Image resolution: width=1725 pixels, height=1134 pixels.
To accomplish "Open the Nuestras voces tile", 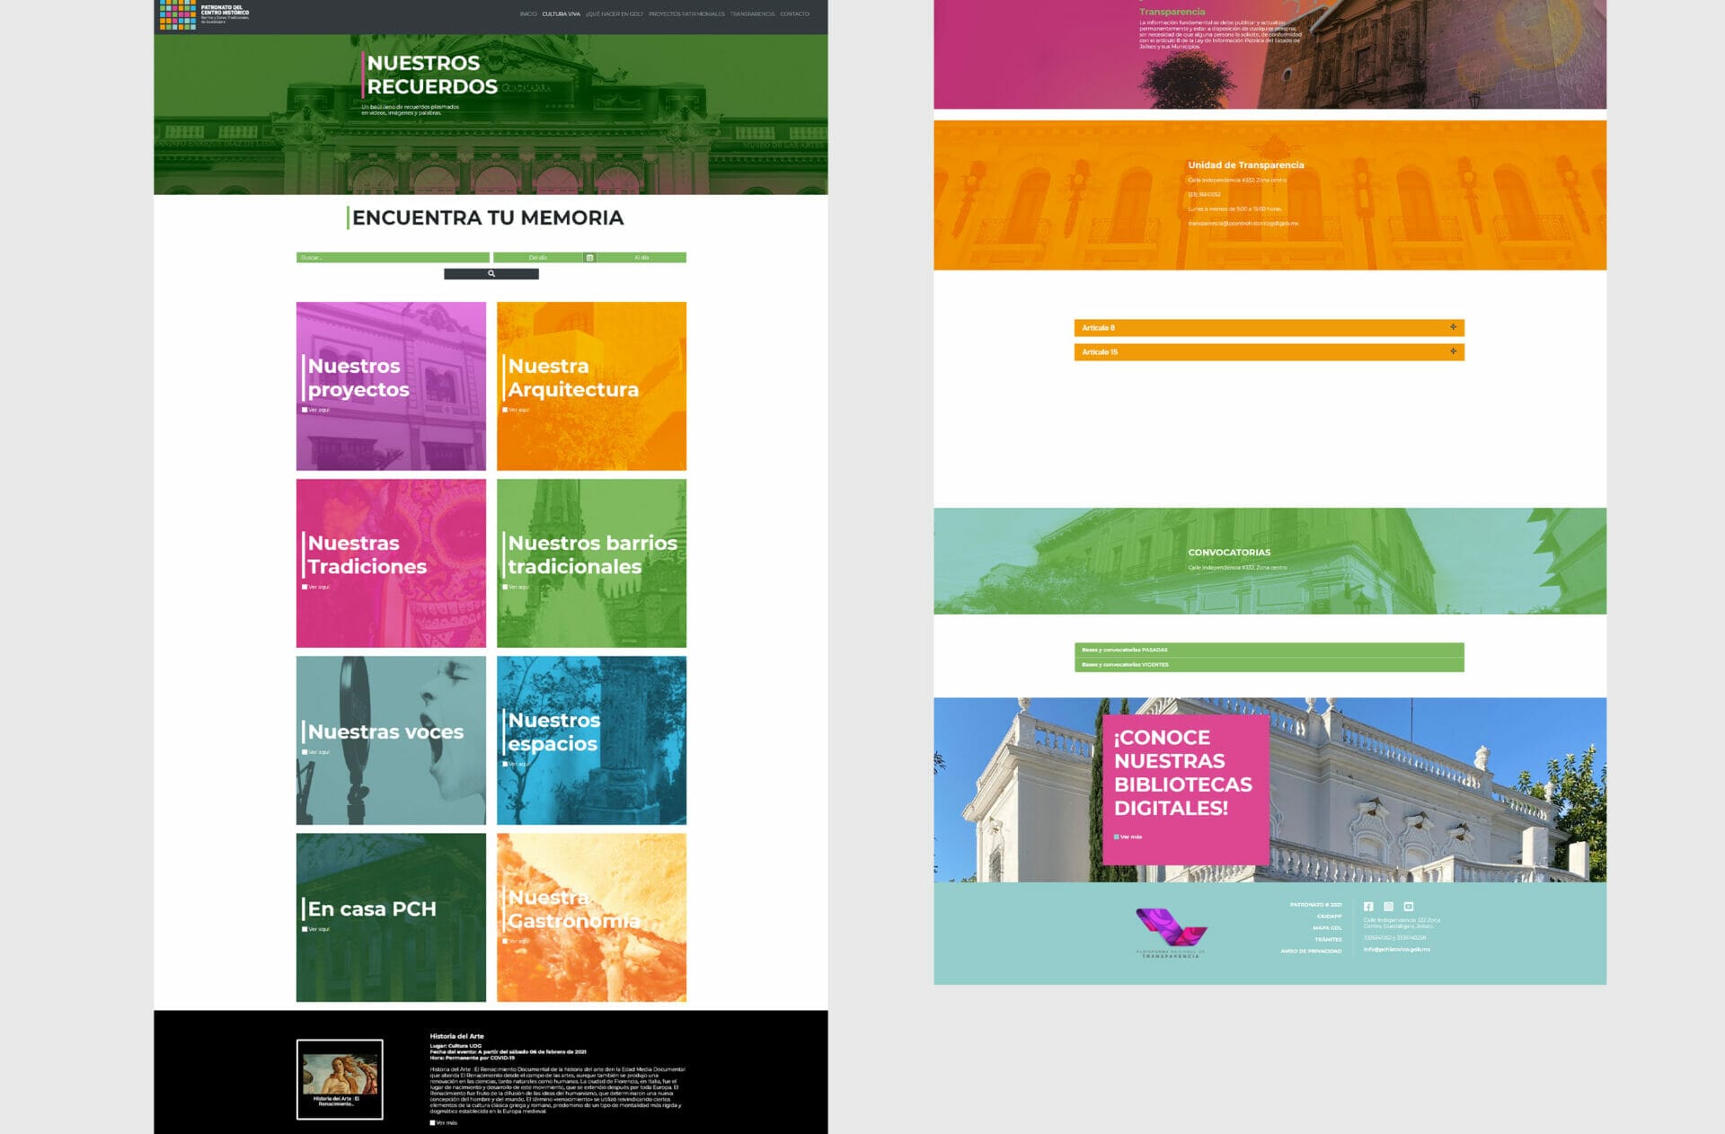I will point(391,740).
